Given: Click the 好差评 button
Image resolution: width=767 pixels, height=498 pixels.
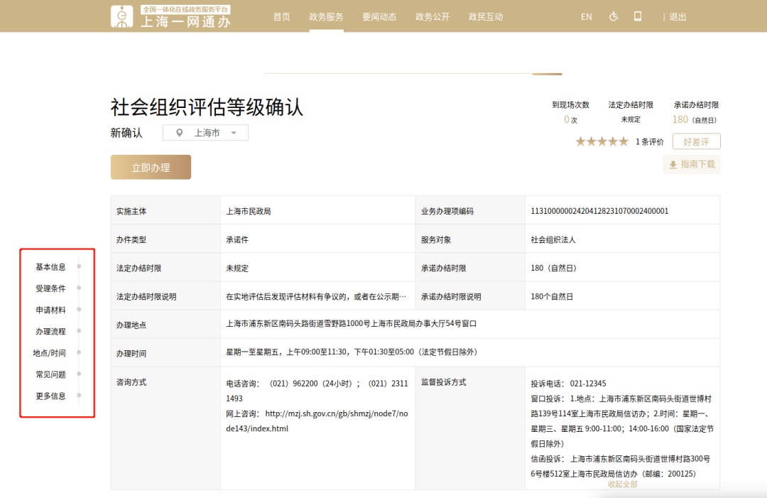Looking at the screenshot, I should (696, 141).
